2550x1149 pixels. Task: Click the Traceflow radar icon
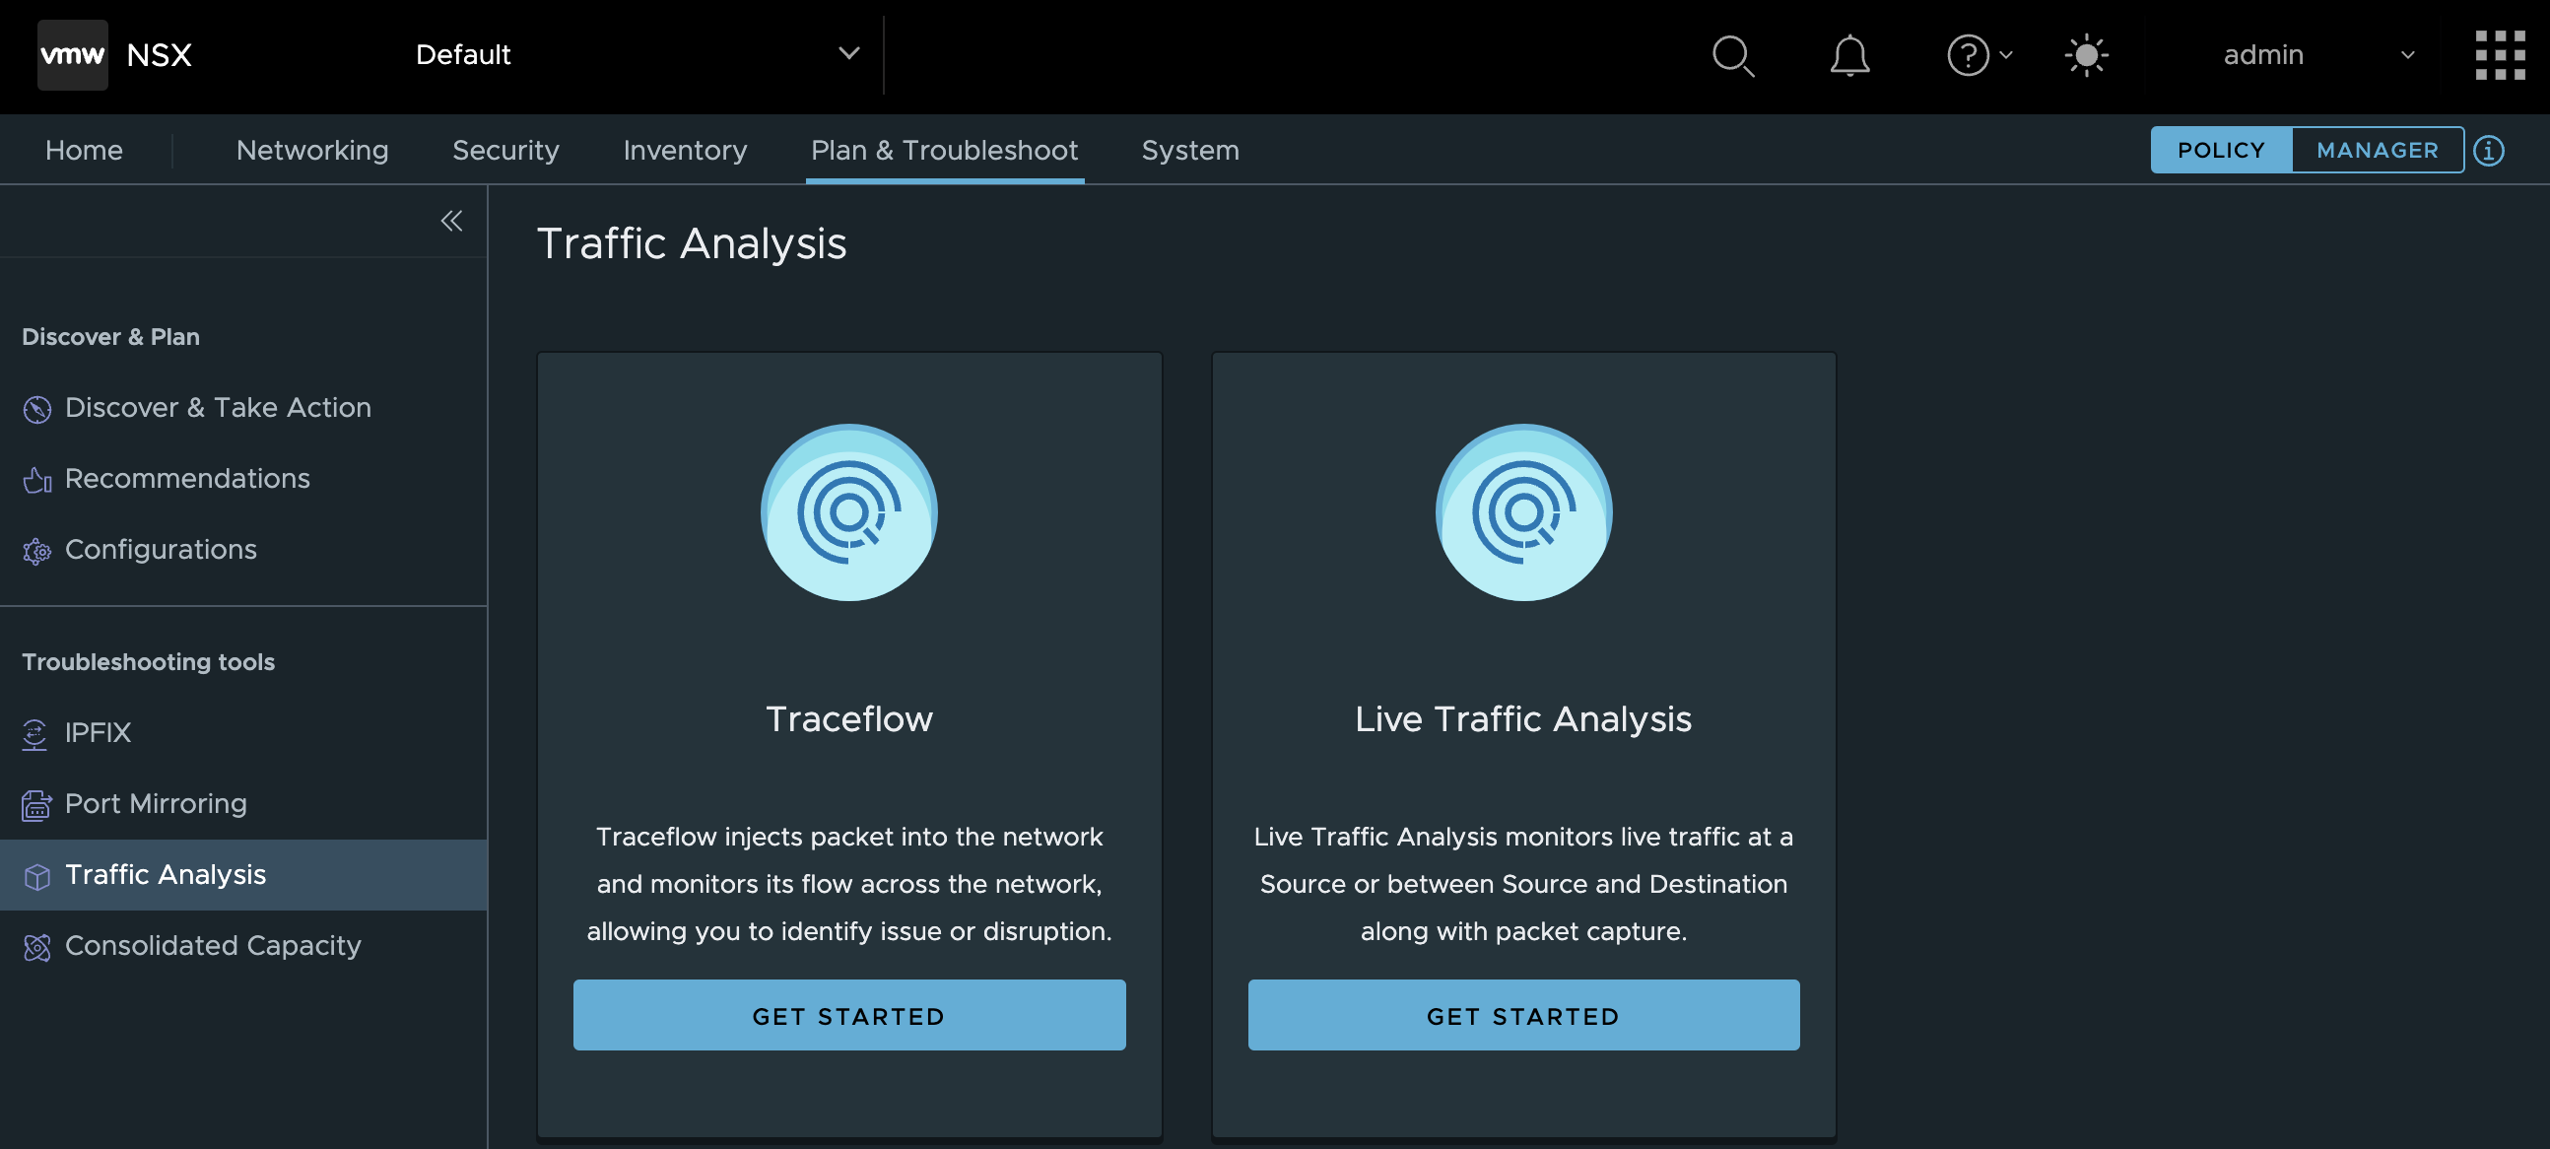(x=848, y=512)
